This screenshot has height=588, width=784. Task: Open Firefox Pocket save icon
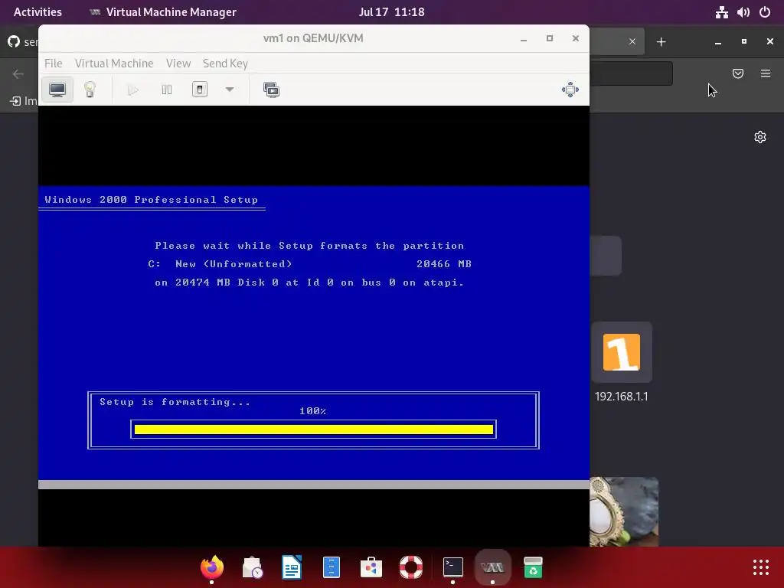click(738, 73)
